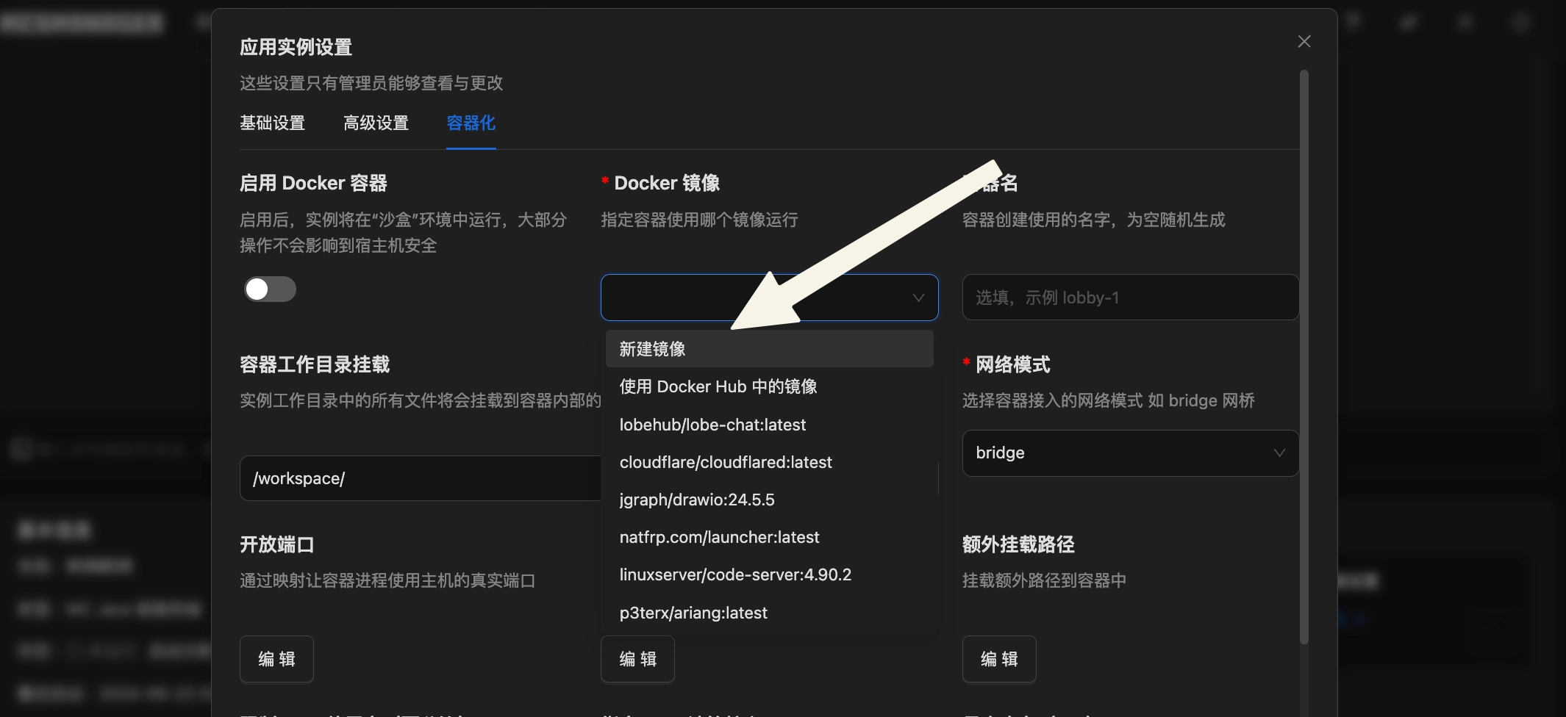Select the p3terx/ariang:latest image

pyautogui.click(x=693, y=613)
